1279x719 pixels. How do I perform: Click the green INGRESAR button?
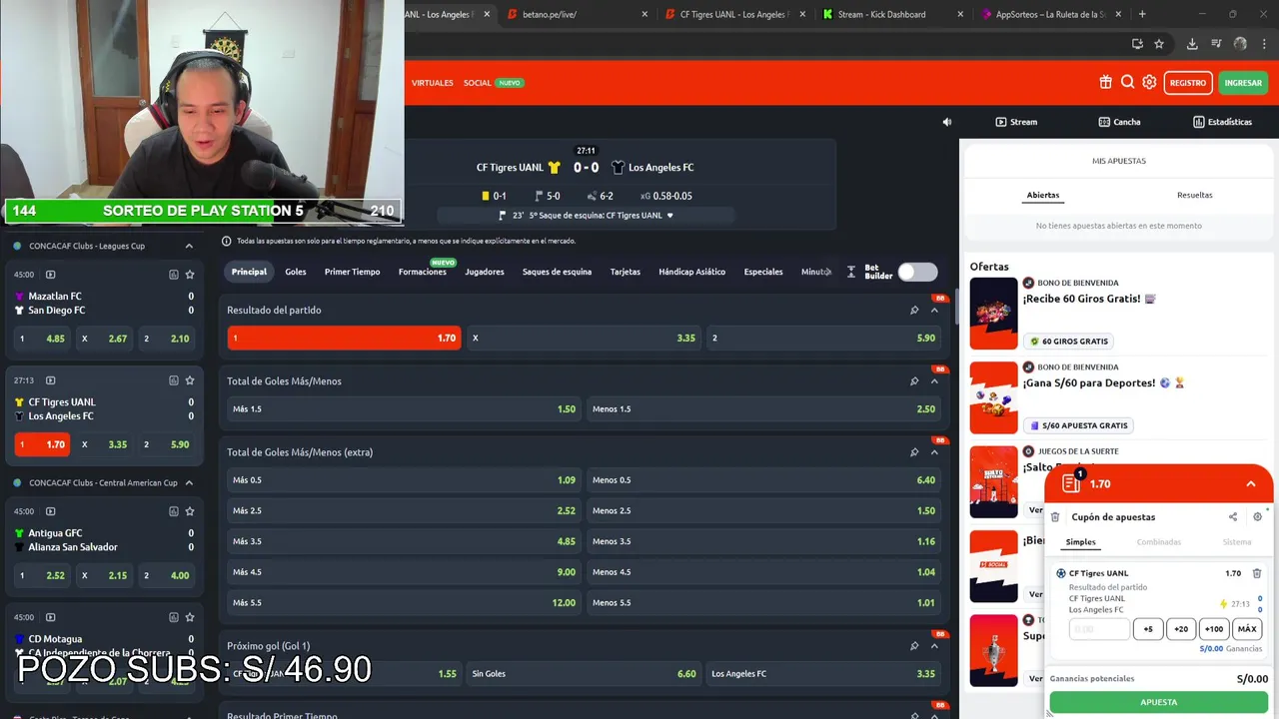(1243, 83)
